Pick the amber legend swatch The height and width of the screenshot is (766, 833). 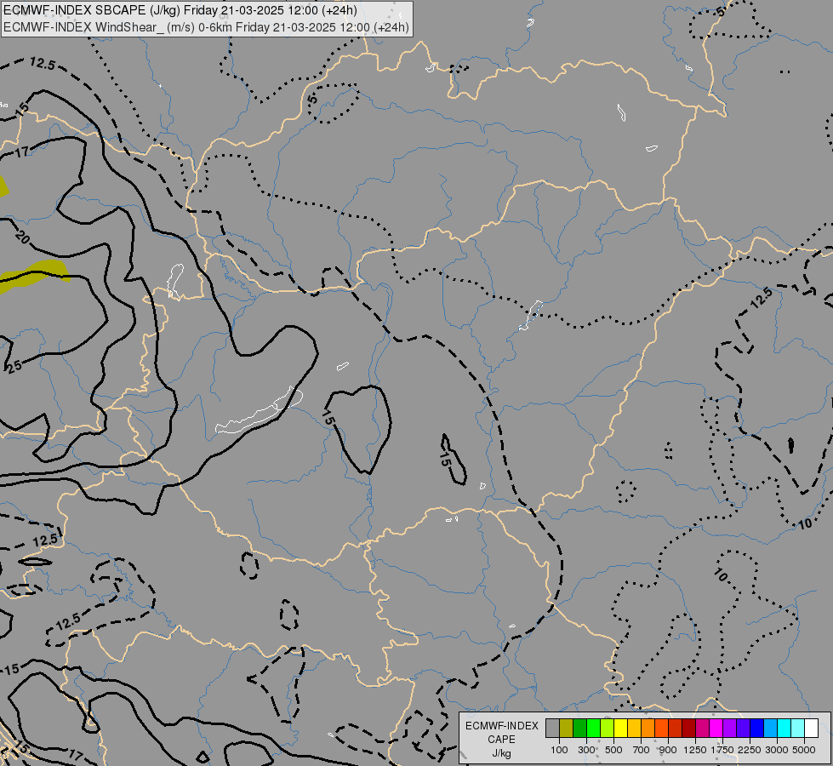[x=634, y=728]
